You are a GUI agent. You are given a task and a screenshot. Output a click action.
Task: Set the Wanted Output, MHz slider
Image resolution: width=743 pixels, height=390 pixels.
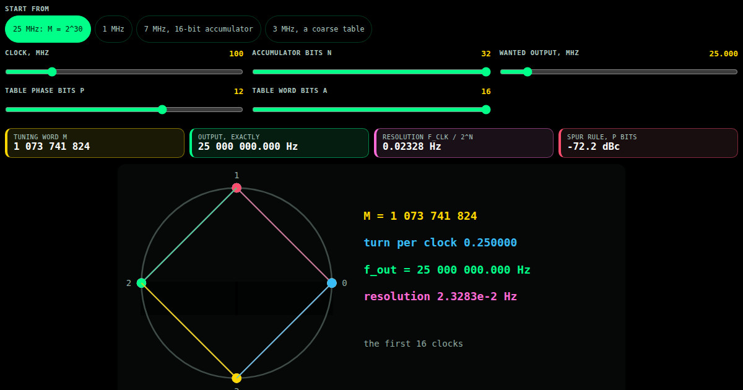[x=619, y=72]
